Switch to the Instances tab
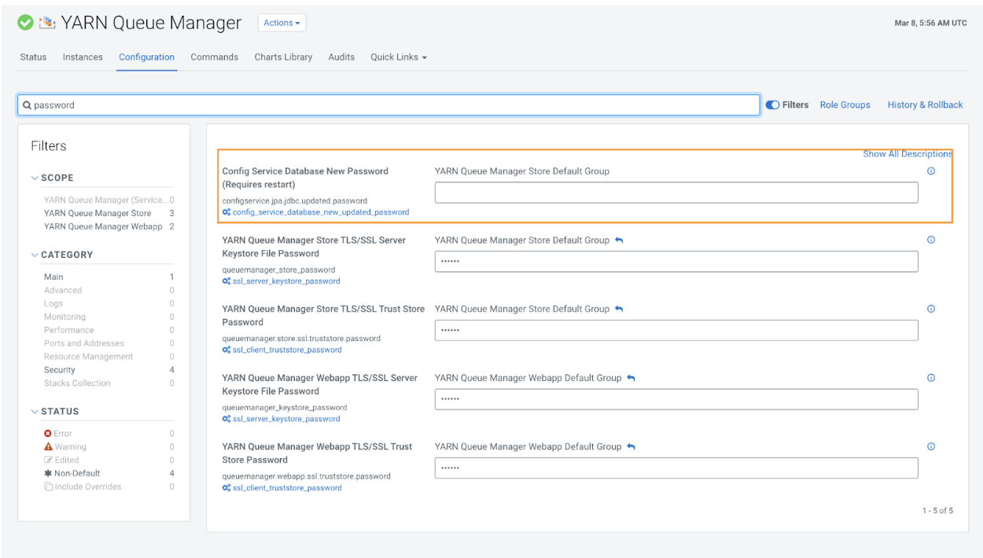This screenshot has width=983, height=558. [82, 57]
